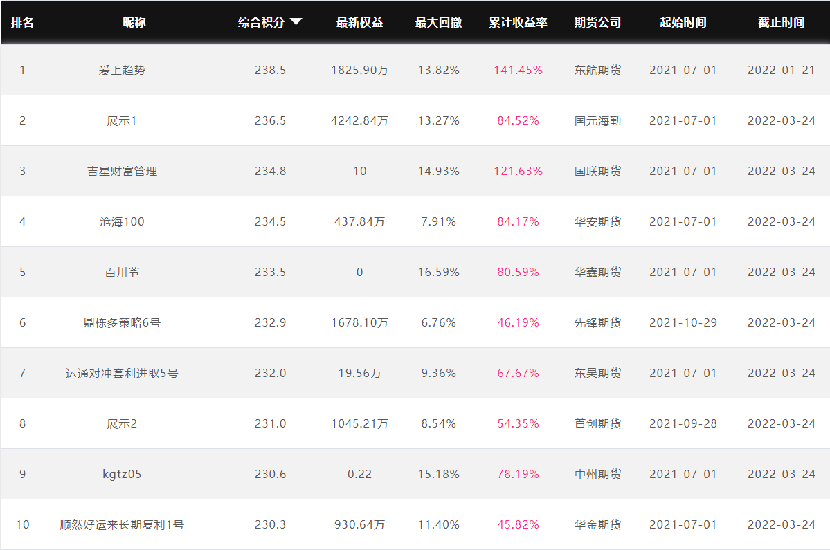This screenshot has width=830, height=550.
Task: Select the equity value 437.84万
Action: (359, 221)
